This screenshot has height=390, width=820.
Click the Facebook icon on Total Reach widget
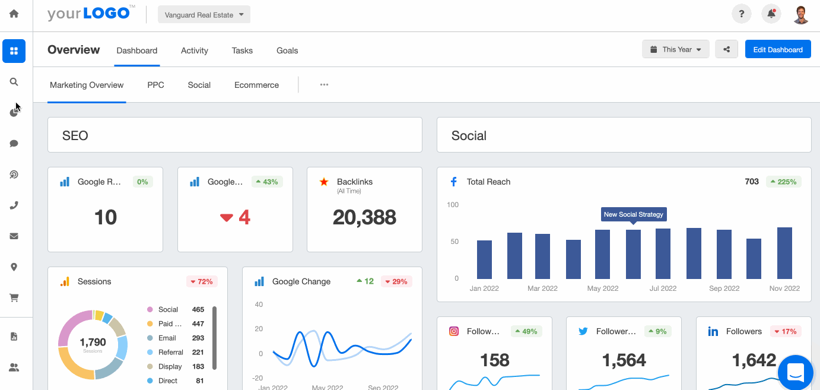click(x=453, y=182)
